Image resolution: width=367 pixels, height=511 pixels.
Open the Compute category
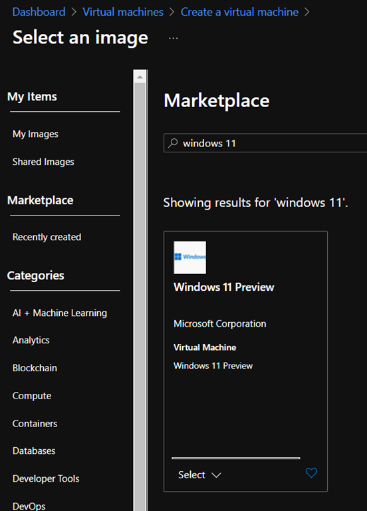point(32,396)
